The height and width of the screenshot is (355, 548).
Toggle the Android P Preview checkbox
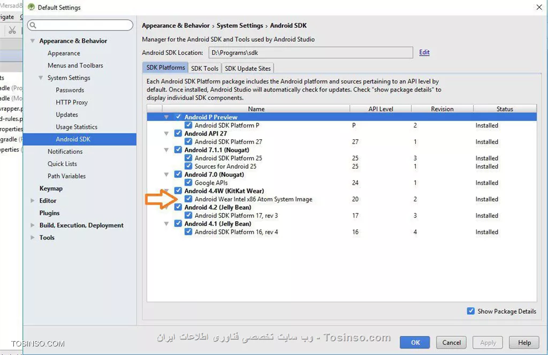point(178,117)
